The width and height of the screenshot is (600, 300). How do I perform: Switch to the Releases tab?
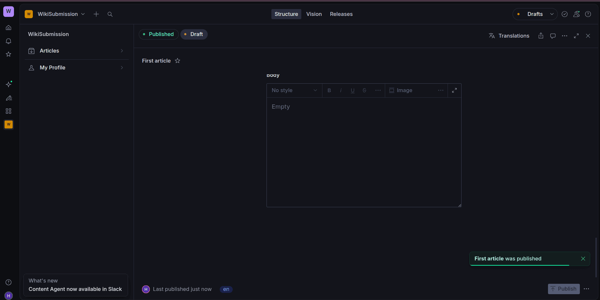[341, 14]
